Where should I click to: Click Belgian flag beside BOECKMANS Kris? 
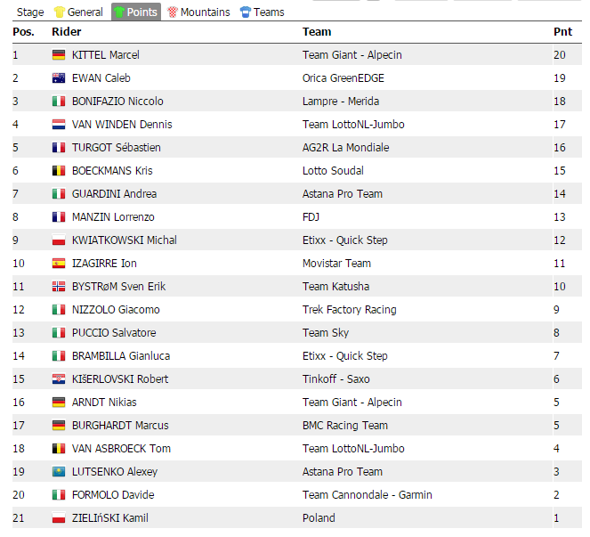[x=59, y=171]
